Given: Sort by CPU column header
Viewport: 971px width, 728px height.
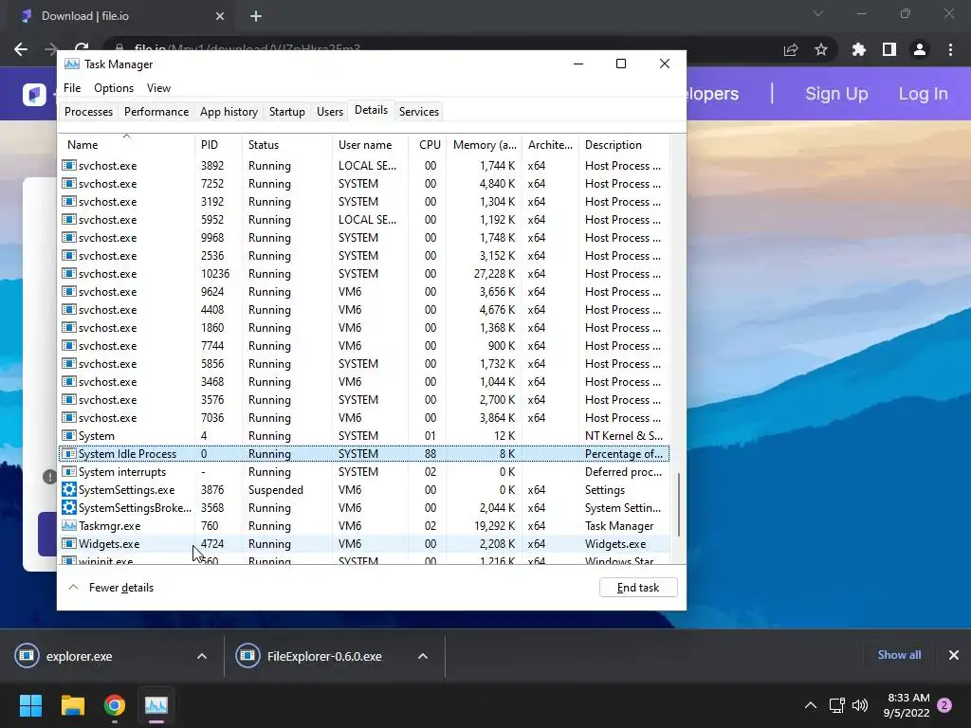Looking at the screenshot, I should click(x=430, y=145).
